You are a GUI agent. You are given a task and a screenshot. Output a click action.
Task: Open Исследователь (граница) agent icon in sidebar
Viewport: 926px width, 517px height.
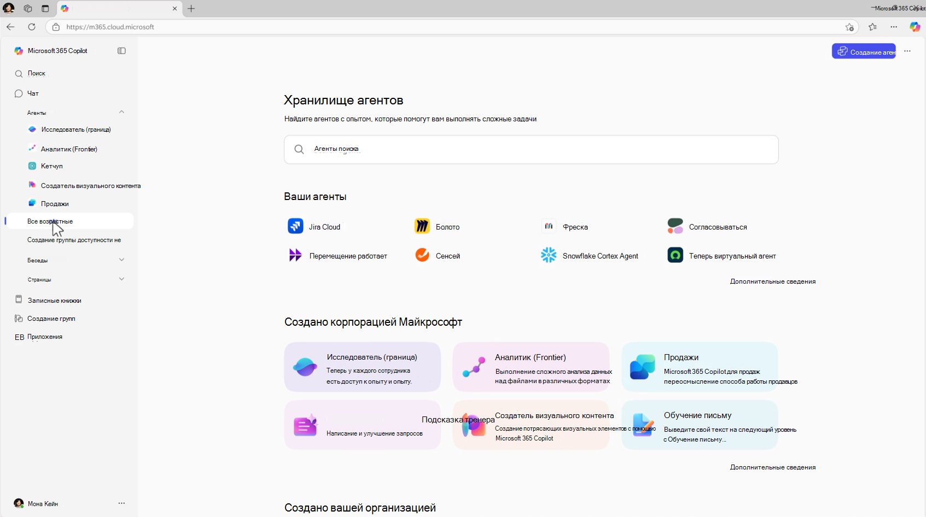pos(32,130)
